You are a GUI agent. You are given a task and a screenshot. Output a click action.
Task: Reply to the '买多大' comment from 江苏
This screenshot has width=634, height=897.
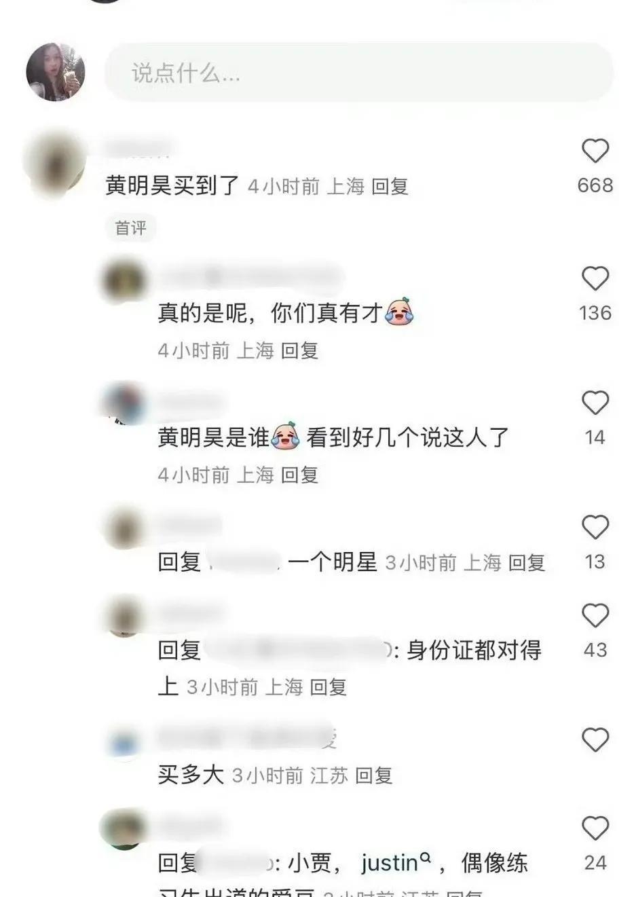click(374, 775)
